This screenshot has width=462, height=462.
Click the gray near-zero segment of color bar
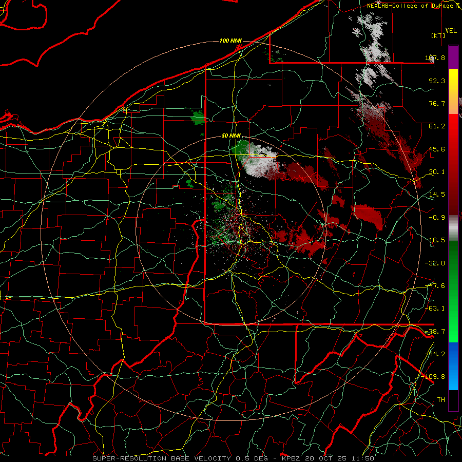453,228
